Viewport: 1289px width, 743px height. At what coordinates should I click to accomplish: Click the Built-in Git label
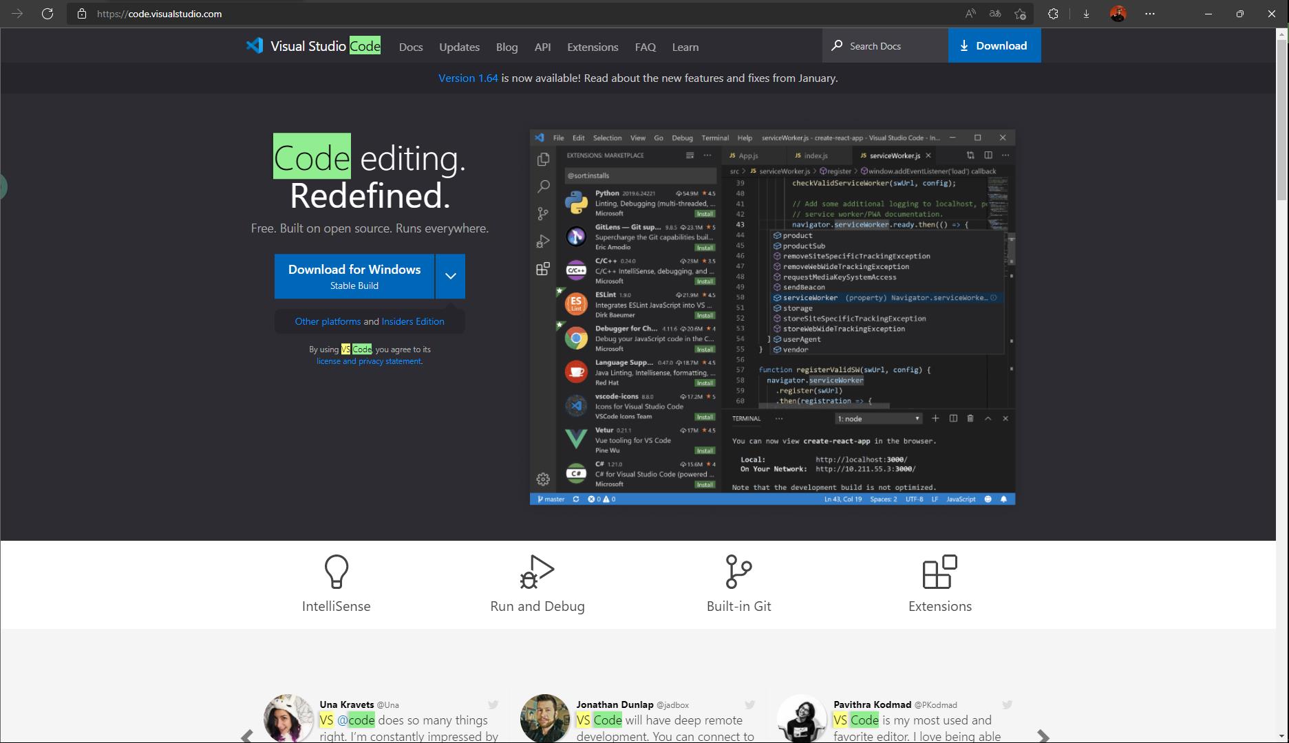tap(738, 606)
